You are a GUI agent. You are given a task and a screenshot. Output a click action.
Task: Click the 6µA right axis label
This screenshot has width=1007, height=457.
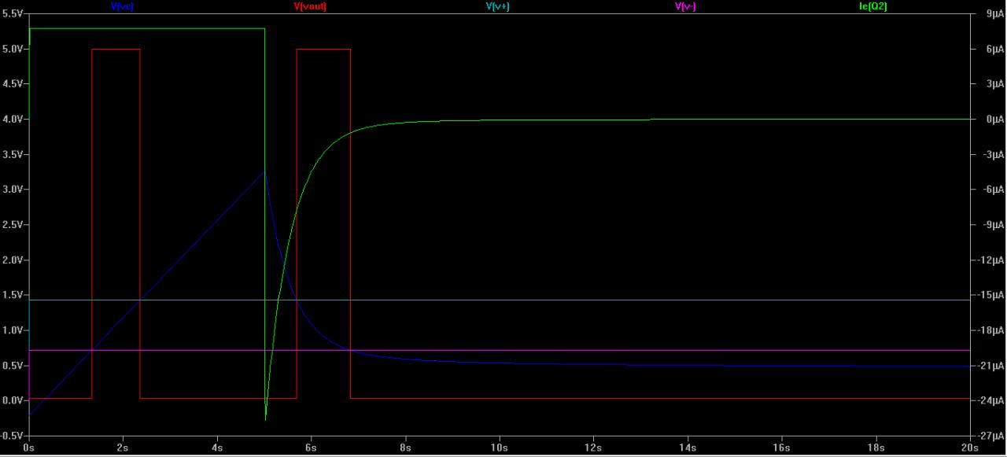pyautogui.click(x=994, y=49)
